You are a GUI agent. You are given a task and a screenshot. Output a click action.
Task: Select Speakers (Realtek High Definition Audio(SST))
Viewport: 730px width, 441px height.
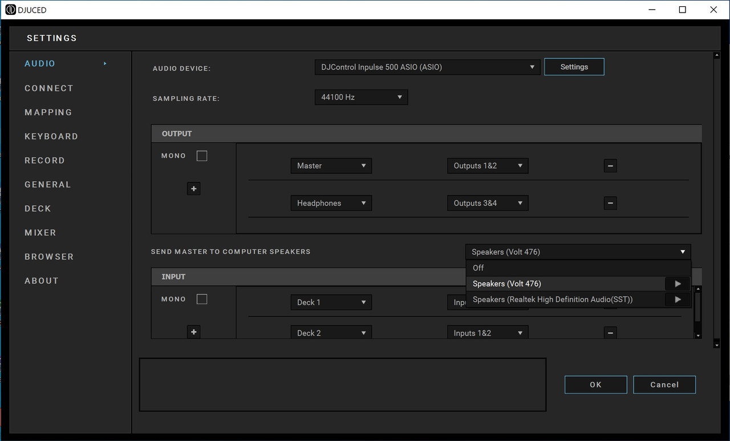click(x=565, y=300)
